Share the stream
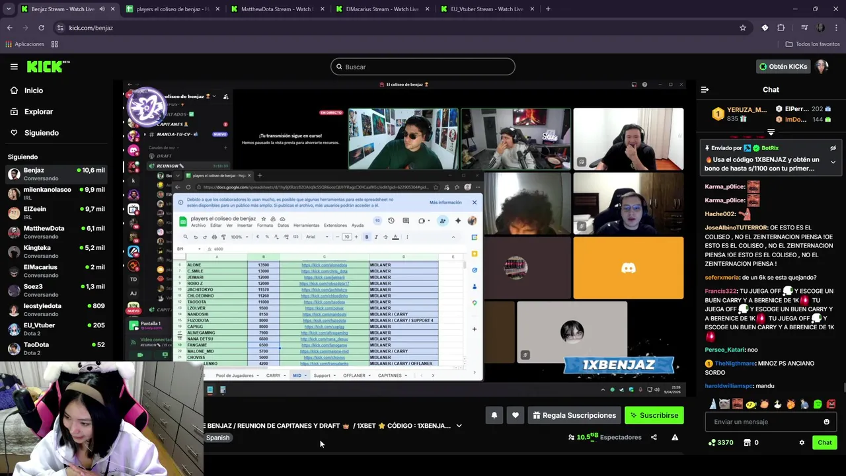Screen dimensions: 846x476 click(654, 437)
